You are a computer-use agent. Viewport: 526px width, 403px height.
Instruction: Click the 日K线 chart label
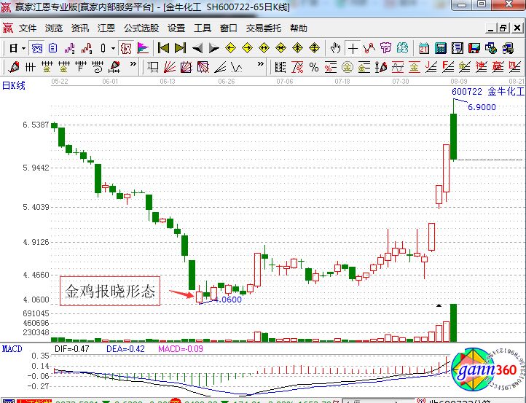13,86
